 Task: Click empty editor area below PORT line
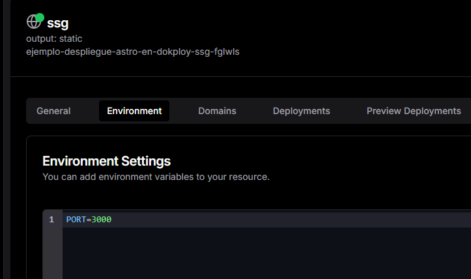click(x=261, y=254)
